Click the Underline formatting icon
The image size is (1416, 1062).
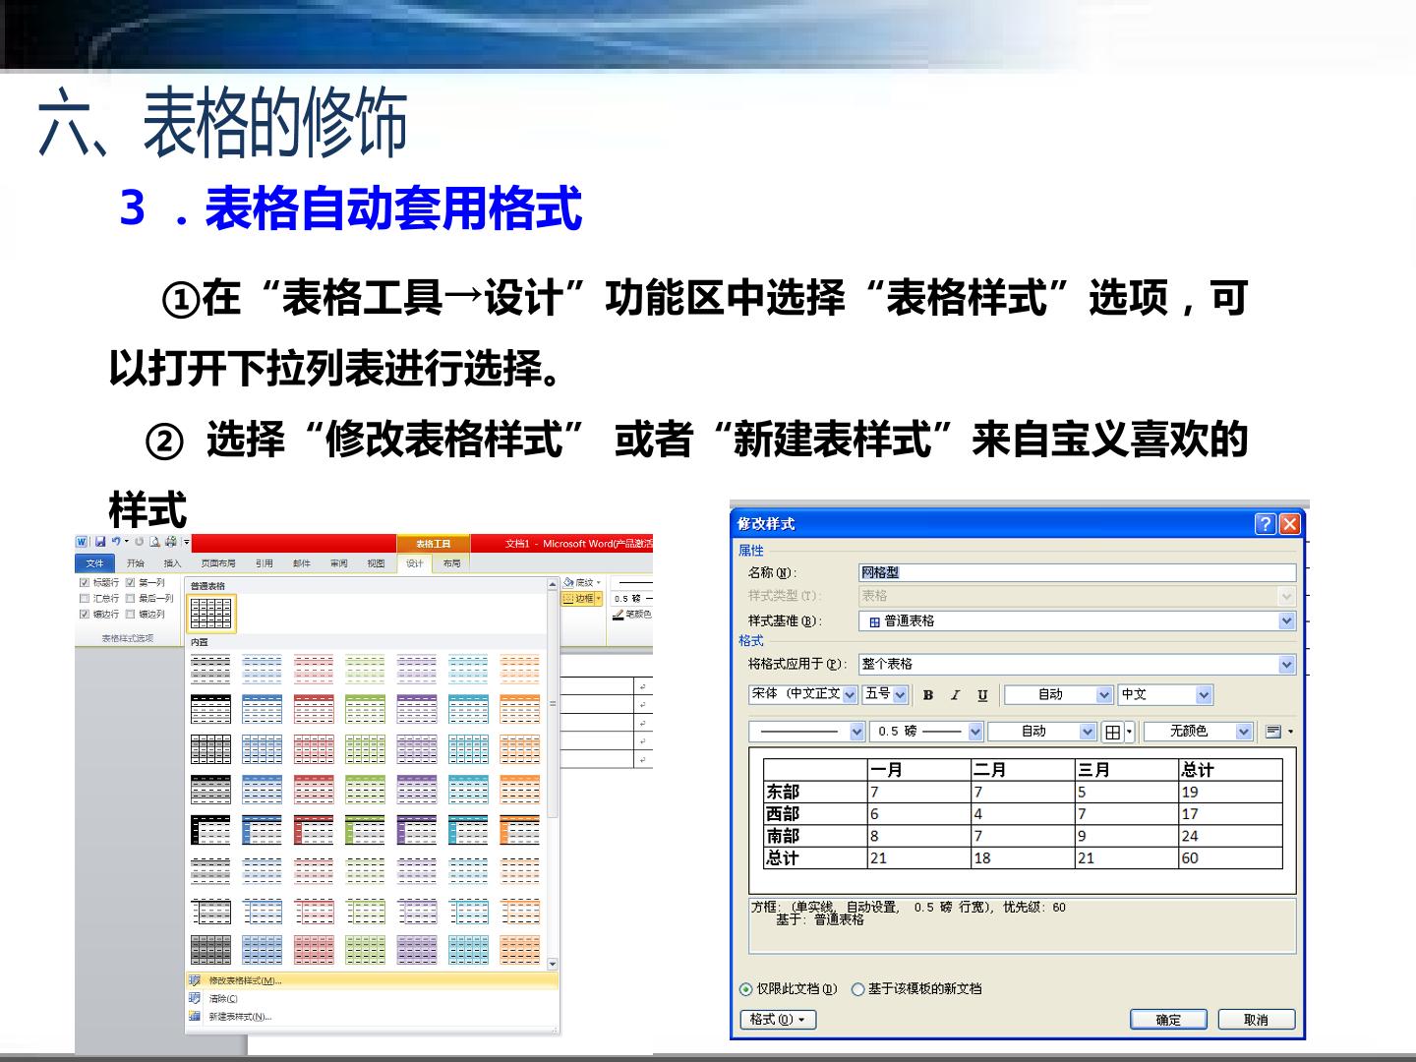click(x=982, y=695)
